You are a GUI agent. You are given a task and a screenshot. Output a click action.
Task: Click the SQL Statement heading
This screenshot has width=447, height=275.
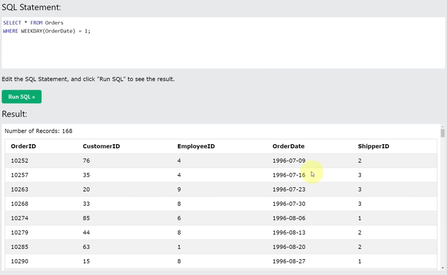coord(31,7)
